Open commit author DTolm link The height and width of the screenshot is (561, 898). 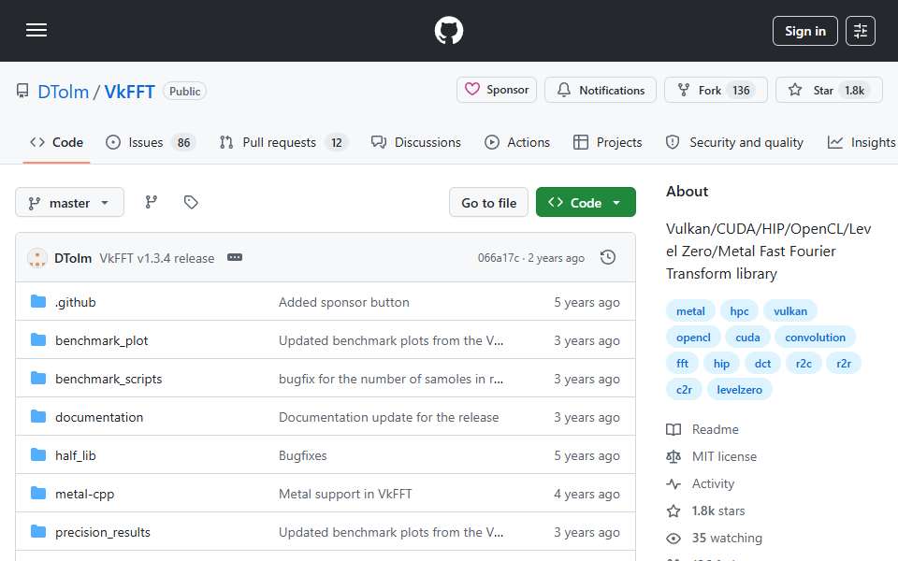[x=73, y=258]
